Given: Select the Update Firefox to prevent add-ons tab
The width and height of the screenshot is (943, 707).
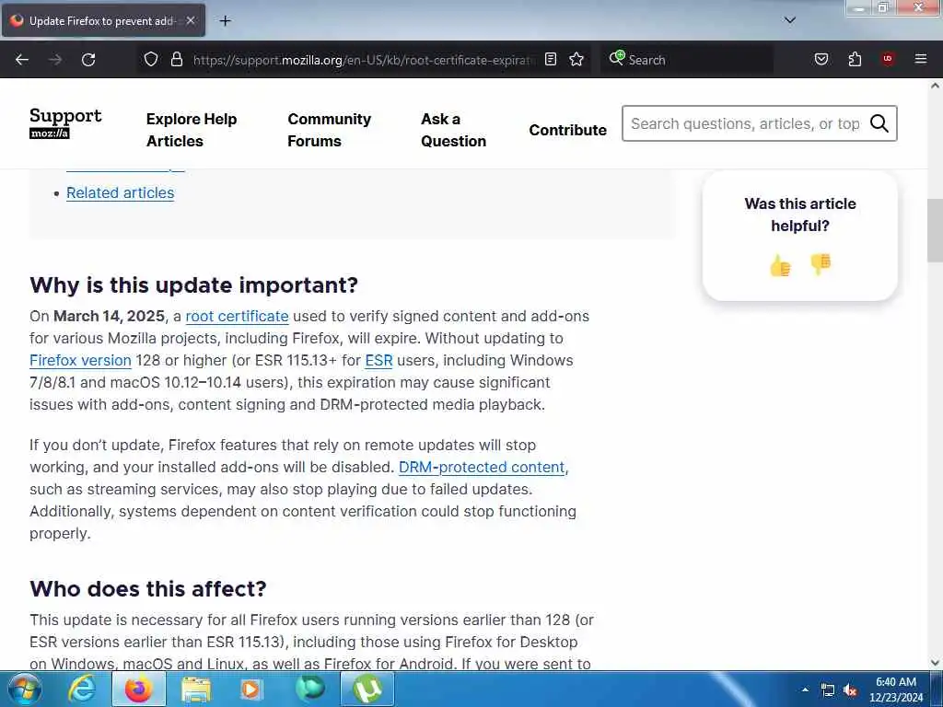Looking at the screenshot, I should click(103, 20).
